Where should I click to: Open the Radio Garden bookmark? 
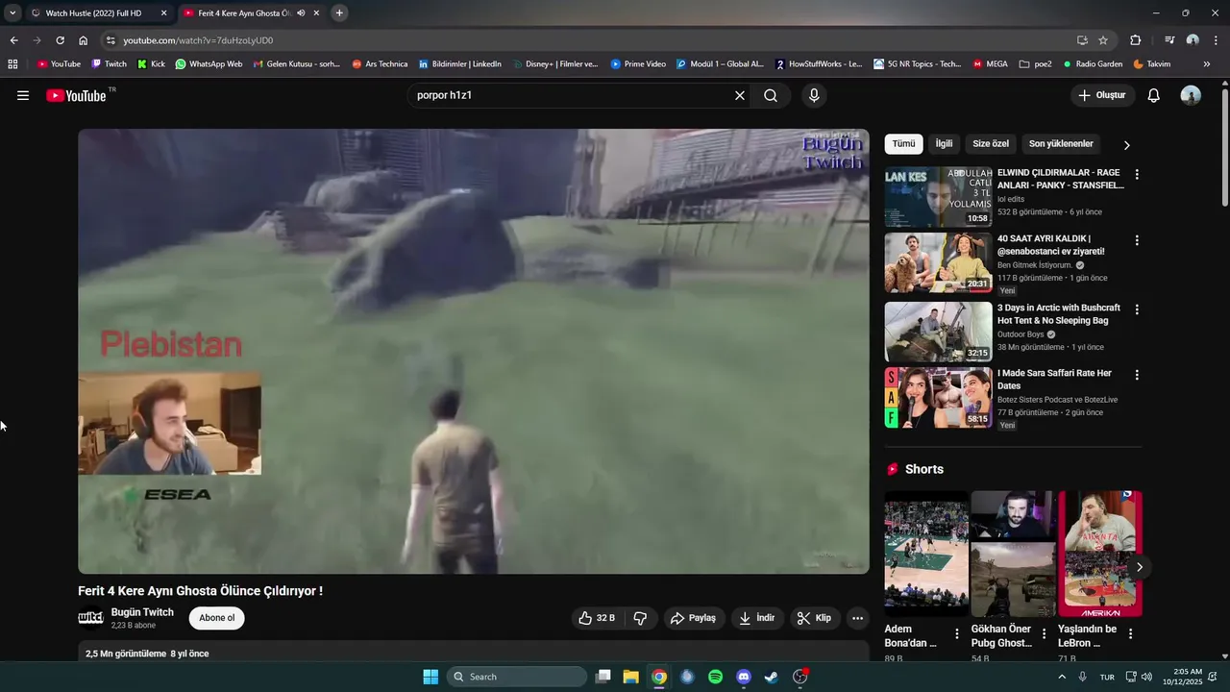click(x=1092, y=64)
